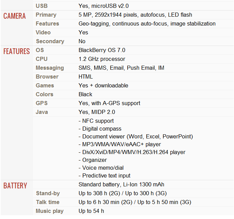Click the Secondary camera label
The image size is (234, 219).
tap(50, 41)
